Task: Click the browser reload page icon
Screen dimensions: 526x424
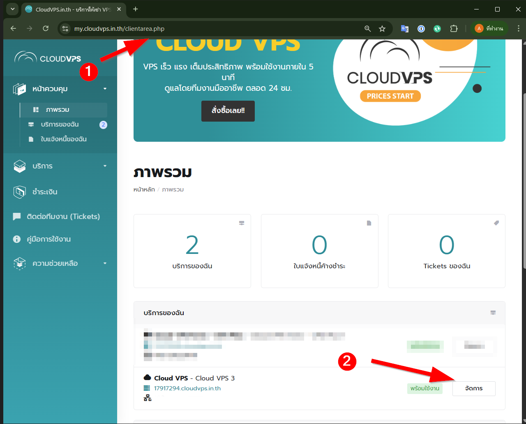Action: pos(46,29)
